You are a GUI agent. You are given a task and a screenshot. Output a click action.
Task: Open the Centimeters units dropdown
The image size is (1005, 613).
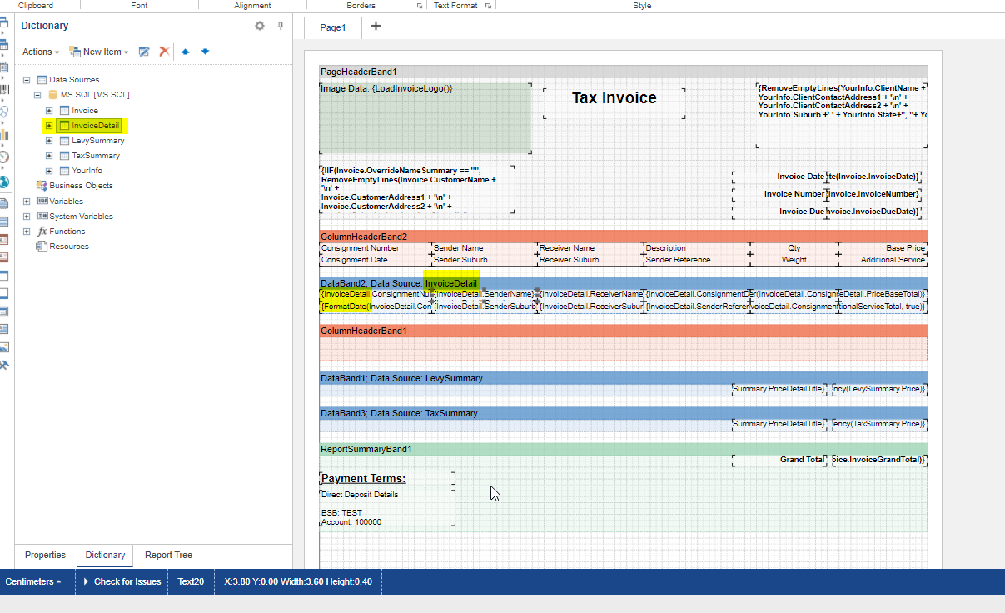pyautogui.click(x=33, y=581)
